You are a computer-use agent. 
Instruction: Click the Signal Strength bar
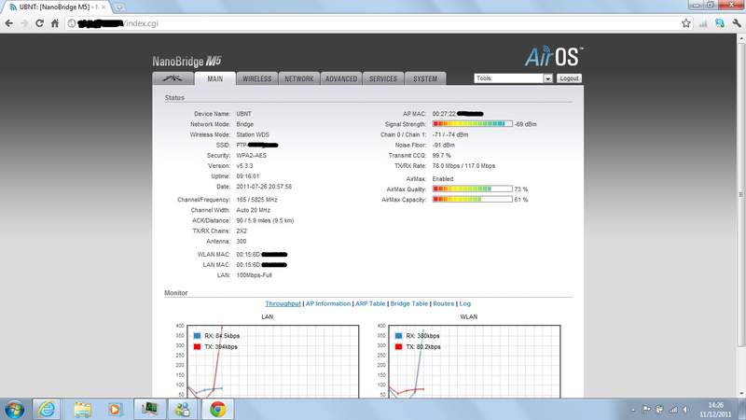pos(473,124)
